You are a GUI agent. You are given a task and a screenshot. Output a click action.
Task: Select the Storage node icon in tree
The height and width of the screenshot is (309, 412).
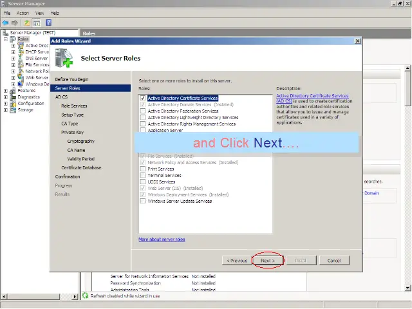[x=14, y=110]
